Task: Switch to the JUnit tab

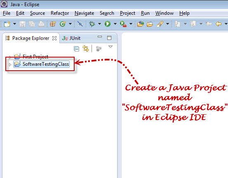Action: pos(71,38)
